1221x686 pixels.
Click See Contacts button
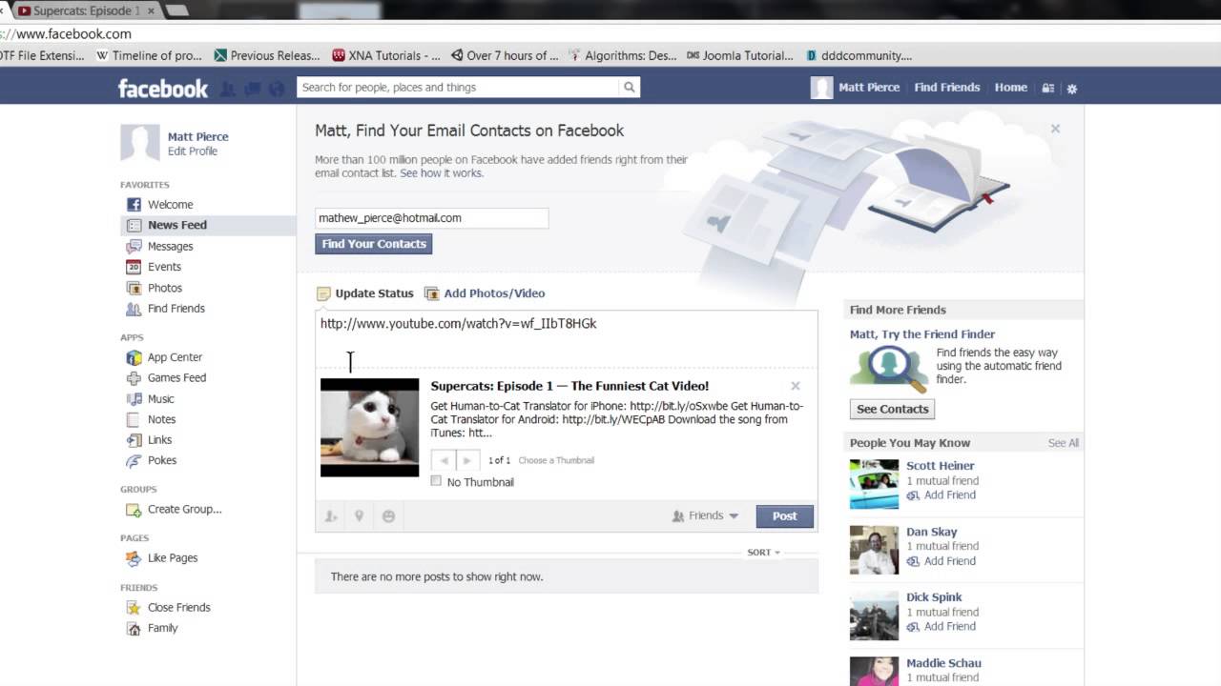(x=892, y=410)
